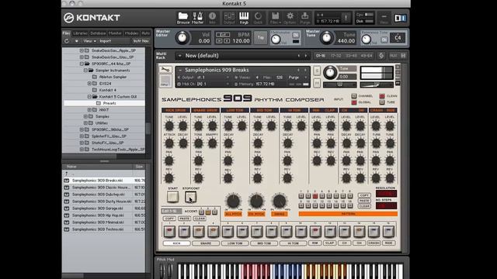Toggle the Reference Tone On button
Image resolution: width=497 pixels, height=279 pixels.
point(384,40)
